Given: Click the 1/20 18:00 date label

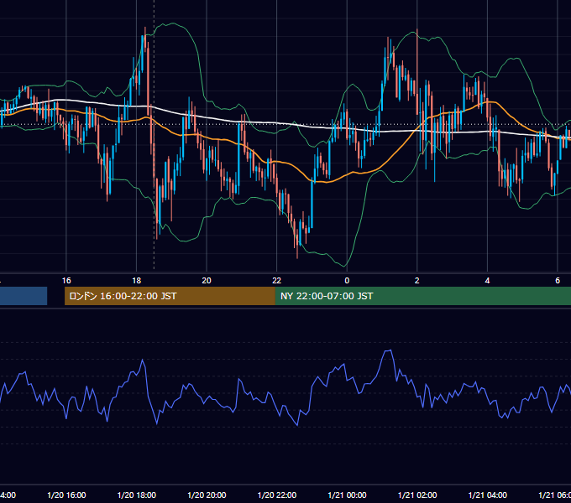Looking at the screenshot, I should [137, 495].
